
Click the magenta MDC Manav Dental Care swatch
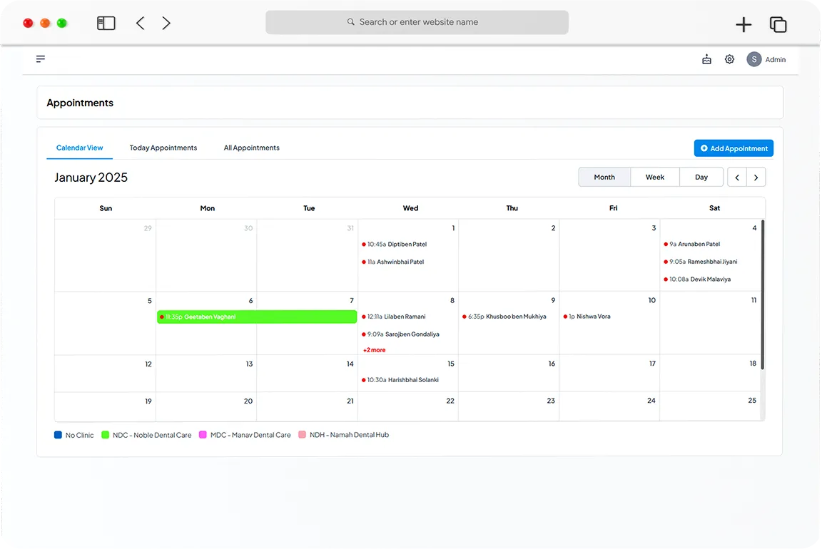[203, 435]
